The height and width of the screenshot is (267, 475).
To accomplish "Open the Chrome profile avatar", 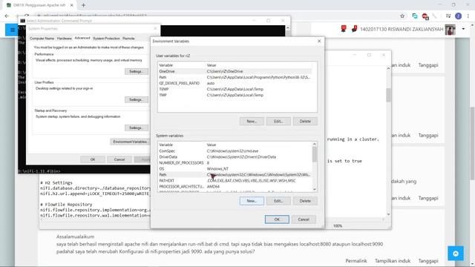I will click(459, 16).
